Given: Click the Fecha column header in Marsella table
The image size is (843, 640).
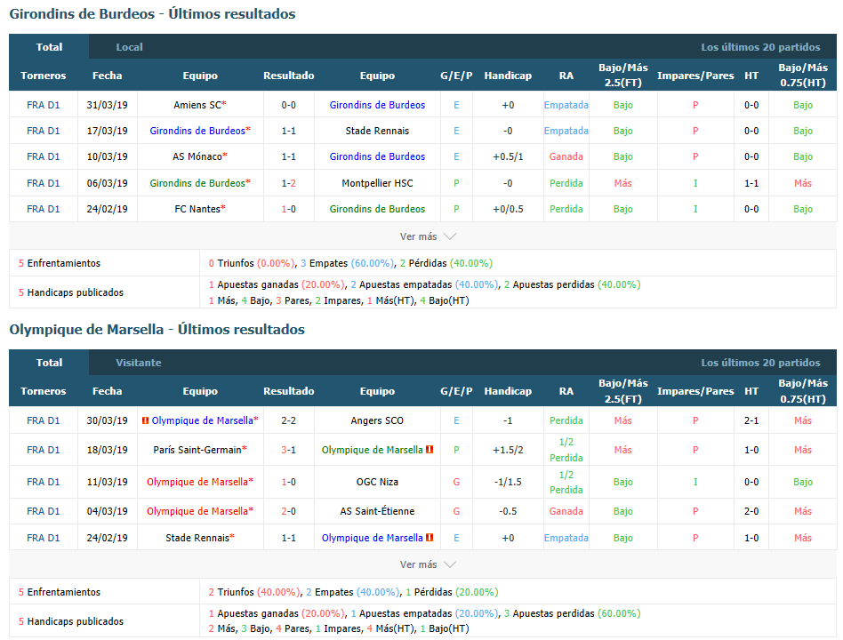Looking at the screenshot, I should (107, 391).
